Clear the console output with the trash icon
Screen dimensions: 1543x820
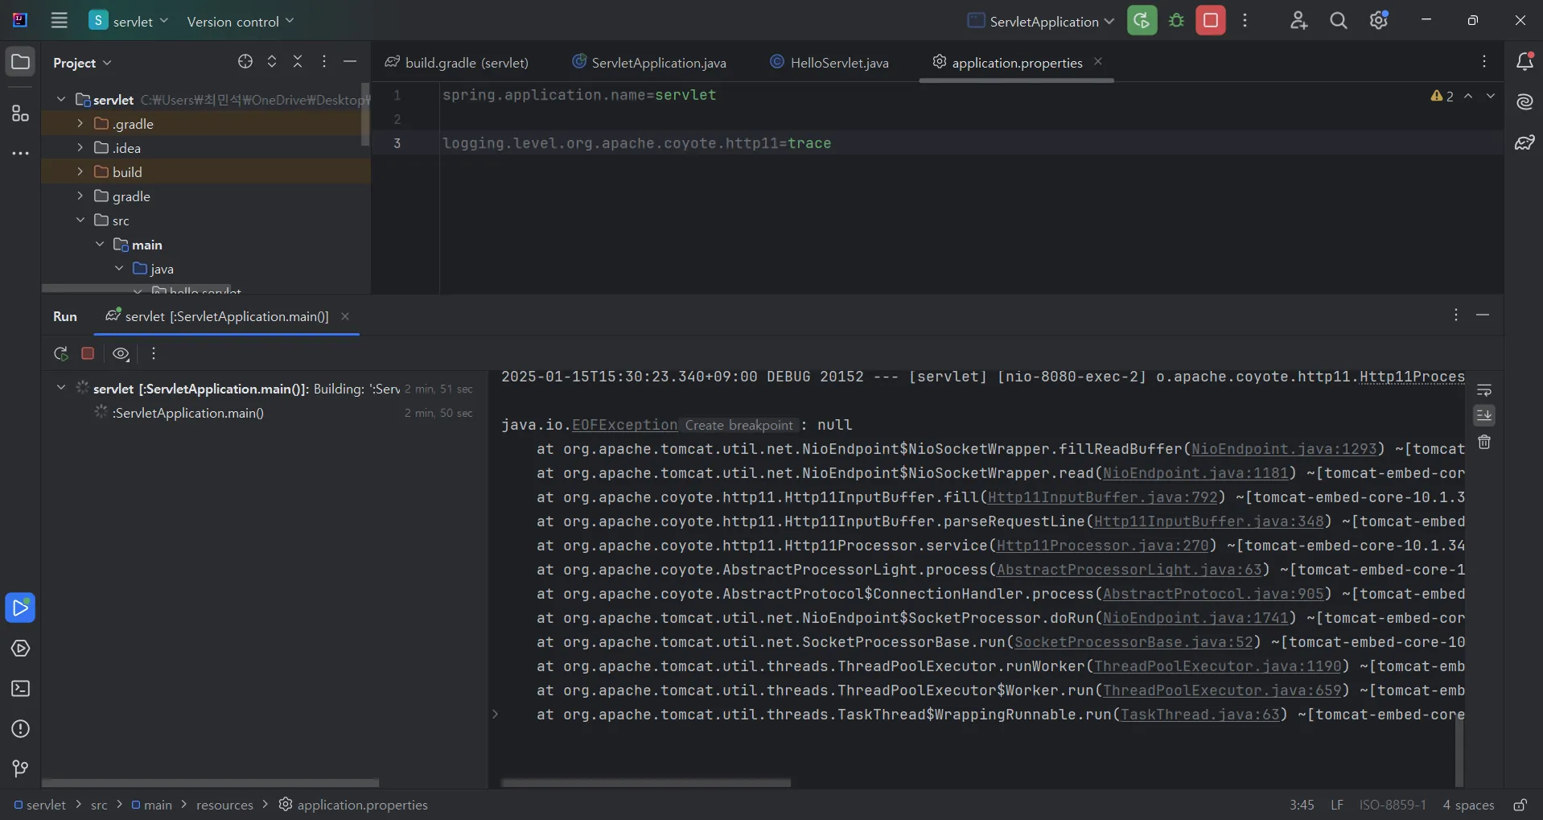(x=1484, y=443)
